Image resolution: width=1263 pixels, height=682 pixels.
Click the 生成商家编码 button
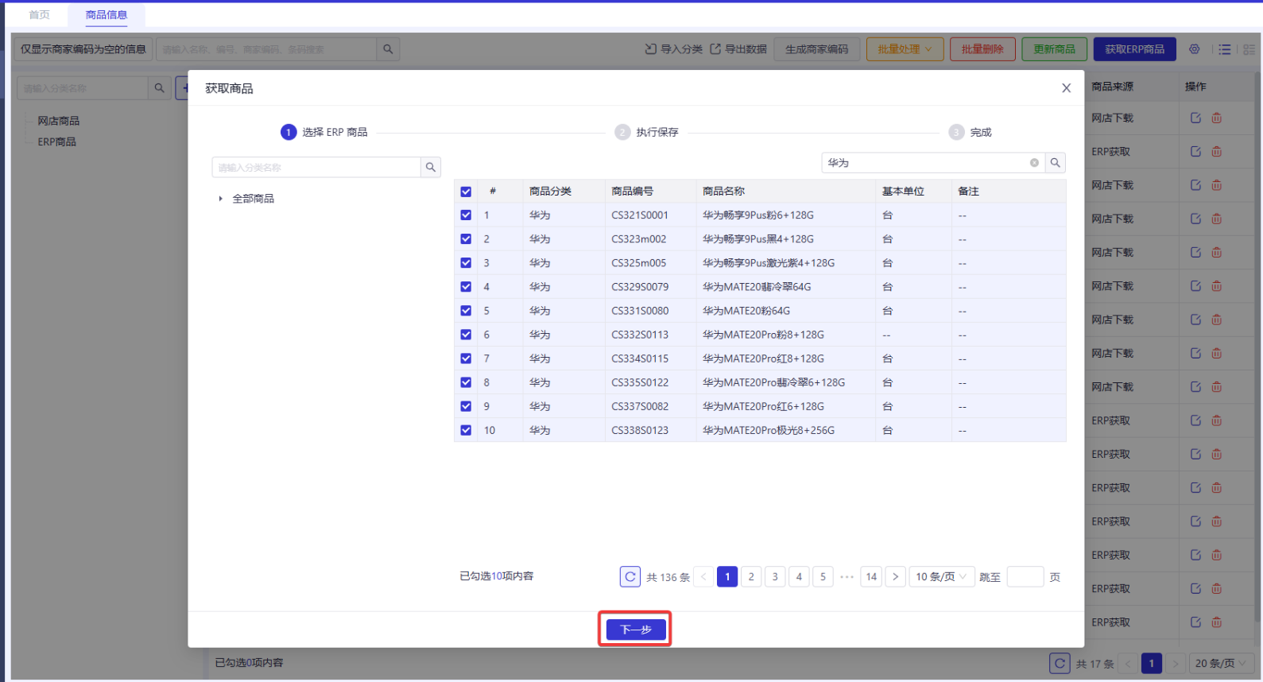(x=817, y=49)
